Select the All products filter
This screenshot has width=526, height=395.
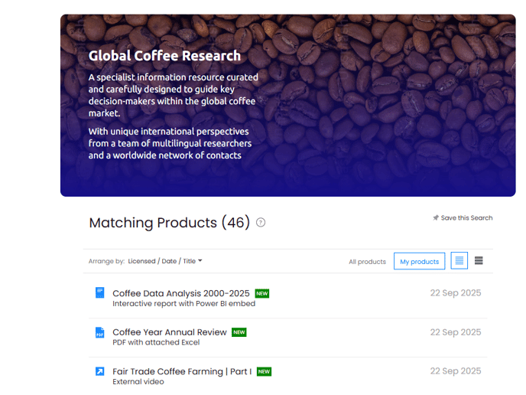(x=367, y=262)
